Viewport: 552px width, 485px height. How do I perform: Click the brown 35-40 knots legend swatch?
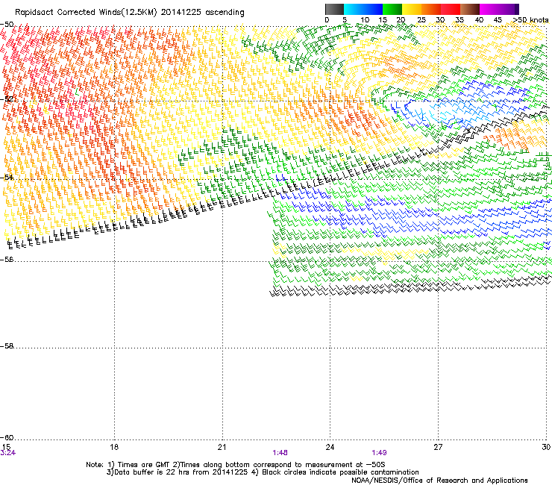[470, 9]
